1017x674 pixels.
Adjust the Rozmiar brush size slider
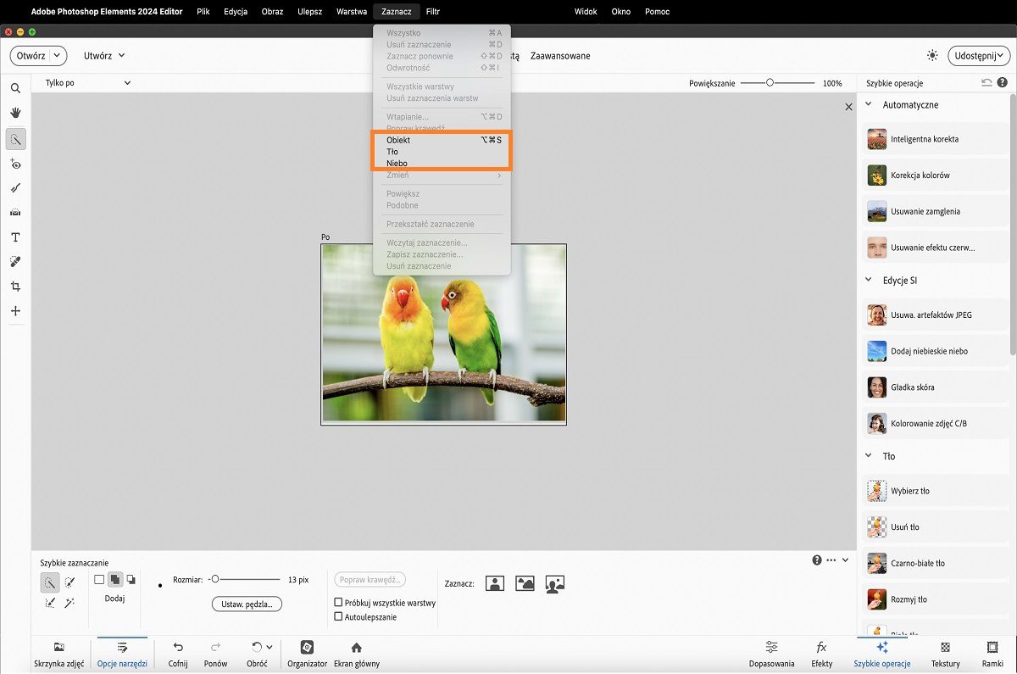244,579
